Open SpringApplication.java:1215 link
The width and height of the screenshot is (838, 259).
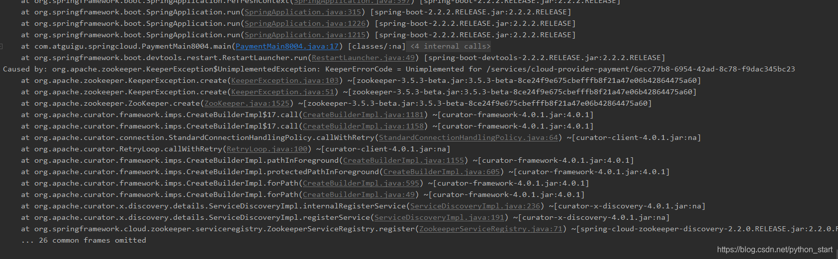pos(305,35)
